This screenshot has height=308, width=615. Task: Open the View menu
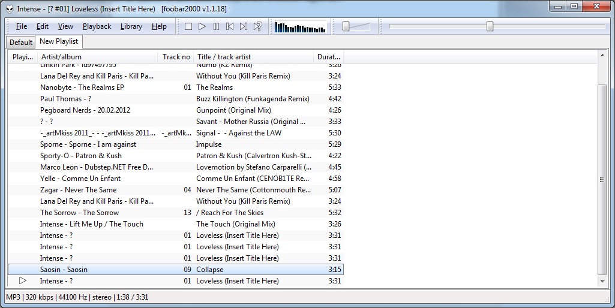[65, 26]
